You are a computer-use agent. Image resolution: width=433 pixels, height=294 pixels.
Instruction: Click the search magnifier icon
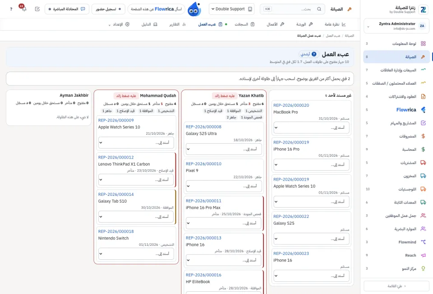319,9
